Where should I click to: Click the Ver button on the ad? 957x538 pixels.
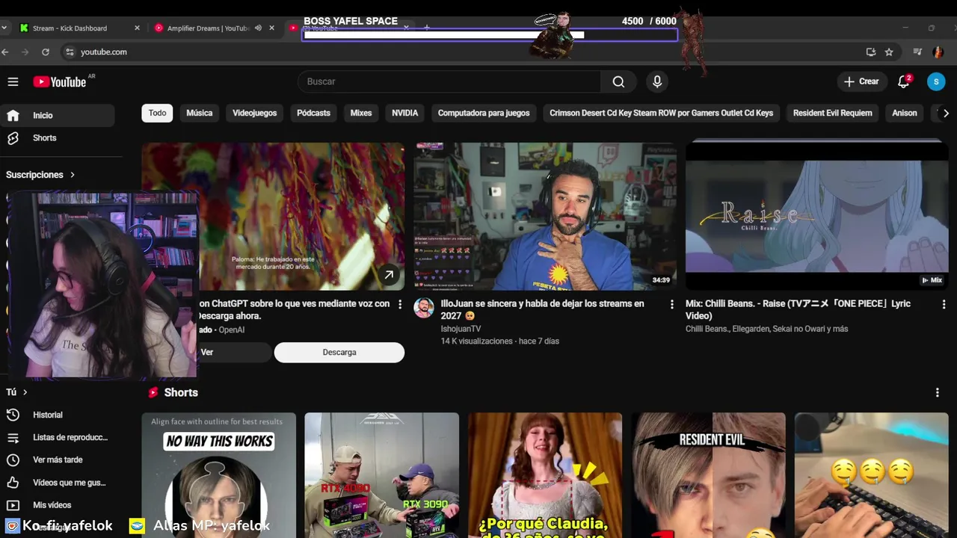coord(207,352)
